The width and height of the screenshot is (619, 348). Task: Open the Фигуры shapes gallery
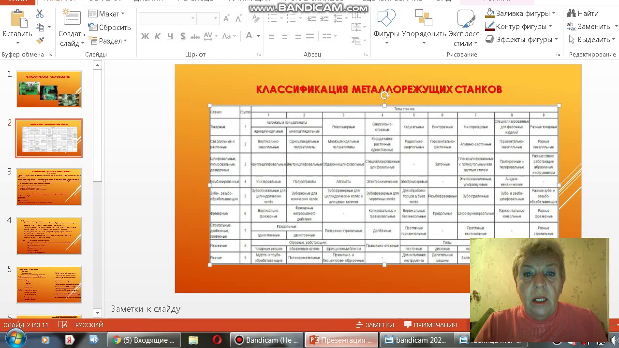click(x=386, y=27)
